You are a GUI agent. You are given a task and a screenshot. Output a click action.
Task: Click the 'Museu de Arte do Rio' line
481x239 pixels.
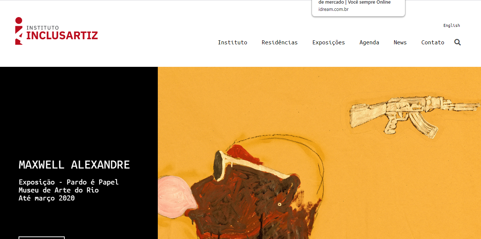click(59, 190)
